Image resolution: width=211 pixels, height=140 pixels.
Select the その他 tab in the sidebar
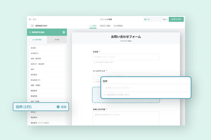(x=57, y=40)
